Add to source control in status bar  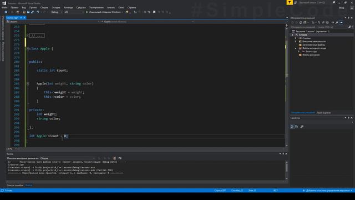[x=328, y=191]
